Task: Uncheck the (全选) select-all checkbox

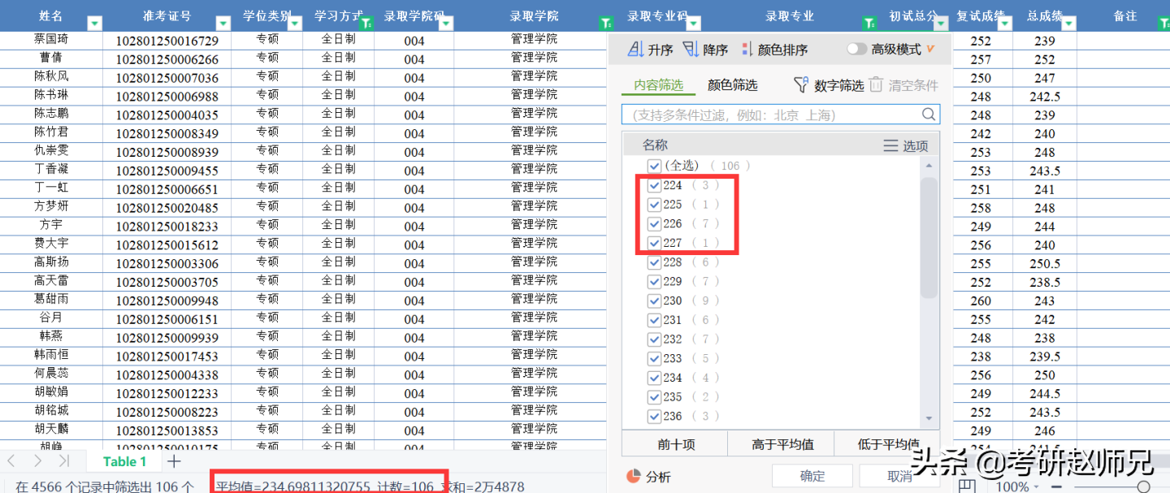Action: click(x=654, y=165)
